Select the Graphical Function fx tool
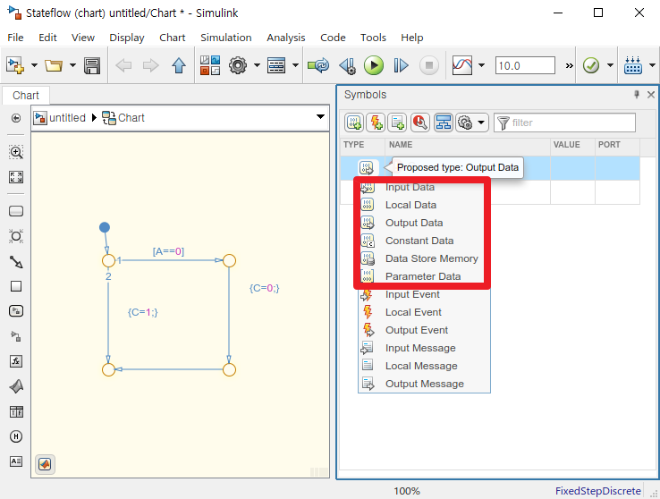 (x=16, y=361)
